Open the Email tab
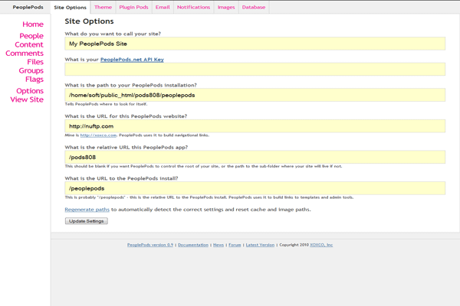 click(163, 7)
